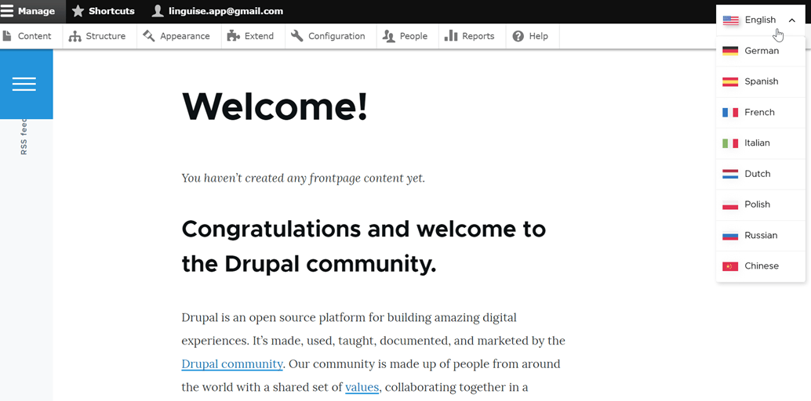Viewport: 811px width, 401px height.
Task: Go to the People admin menu
Action: click(x=408, y=36)
